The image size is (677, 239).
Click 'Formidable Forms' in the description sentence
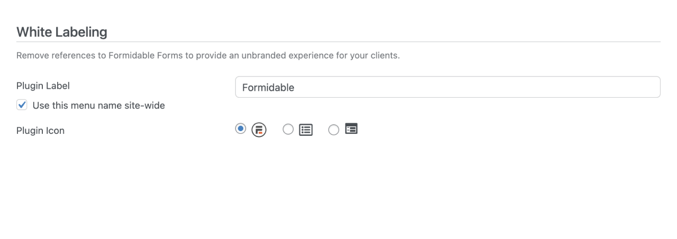pyautogui.click(x=145, y=56)
